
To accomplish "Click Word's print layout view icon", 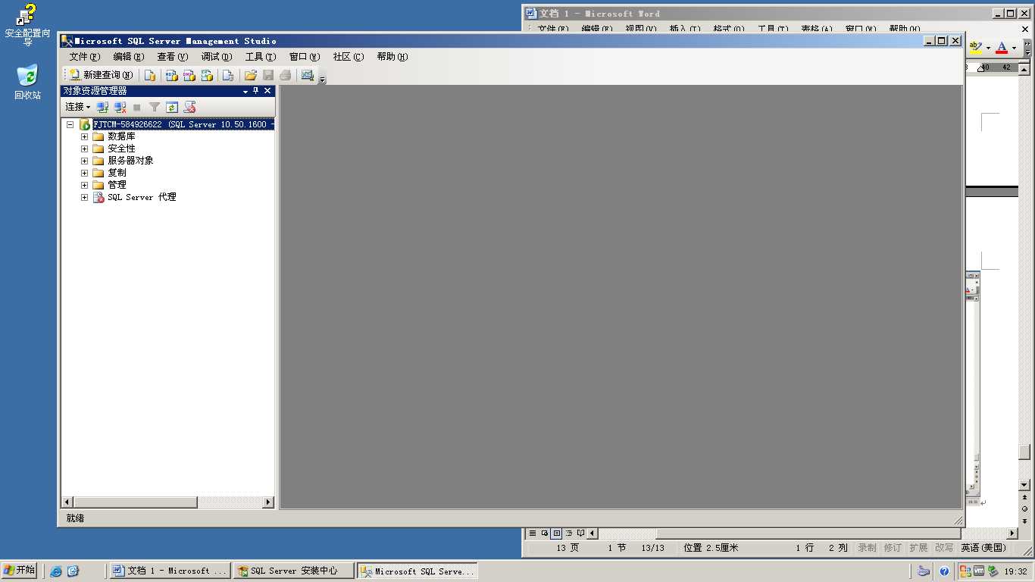I will click(557, 533).
